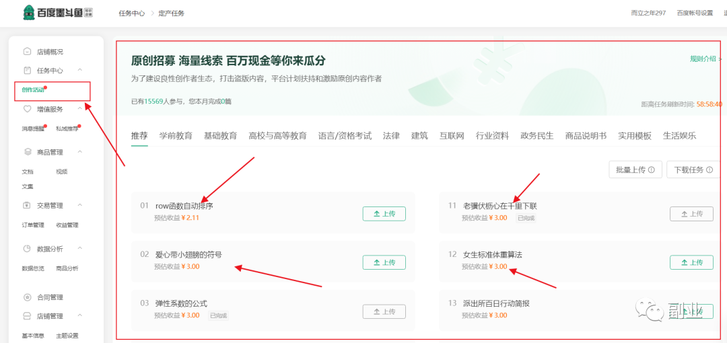Open 商品分析 in the sidebar

tap(67, 268)
